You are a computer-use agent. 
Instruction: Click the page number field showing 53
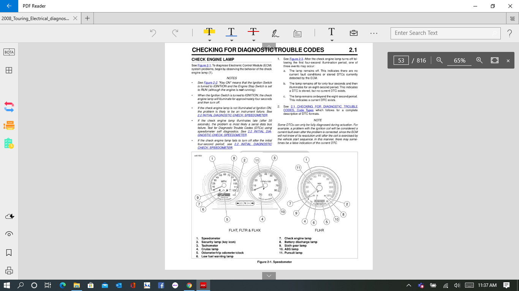401,61
